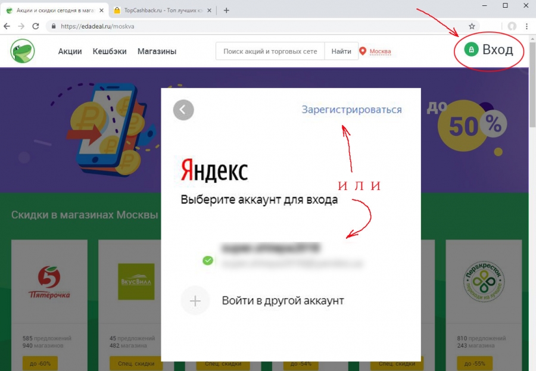Open the Пятёрочка store card logo

point(49,282)
